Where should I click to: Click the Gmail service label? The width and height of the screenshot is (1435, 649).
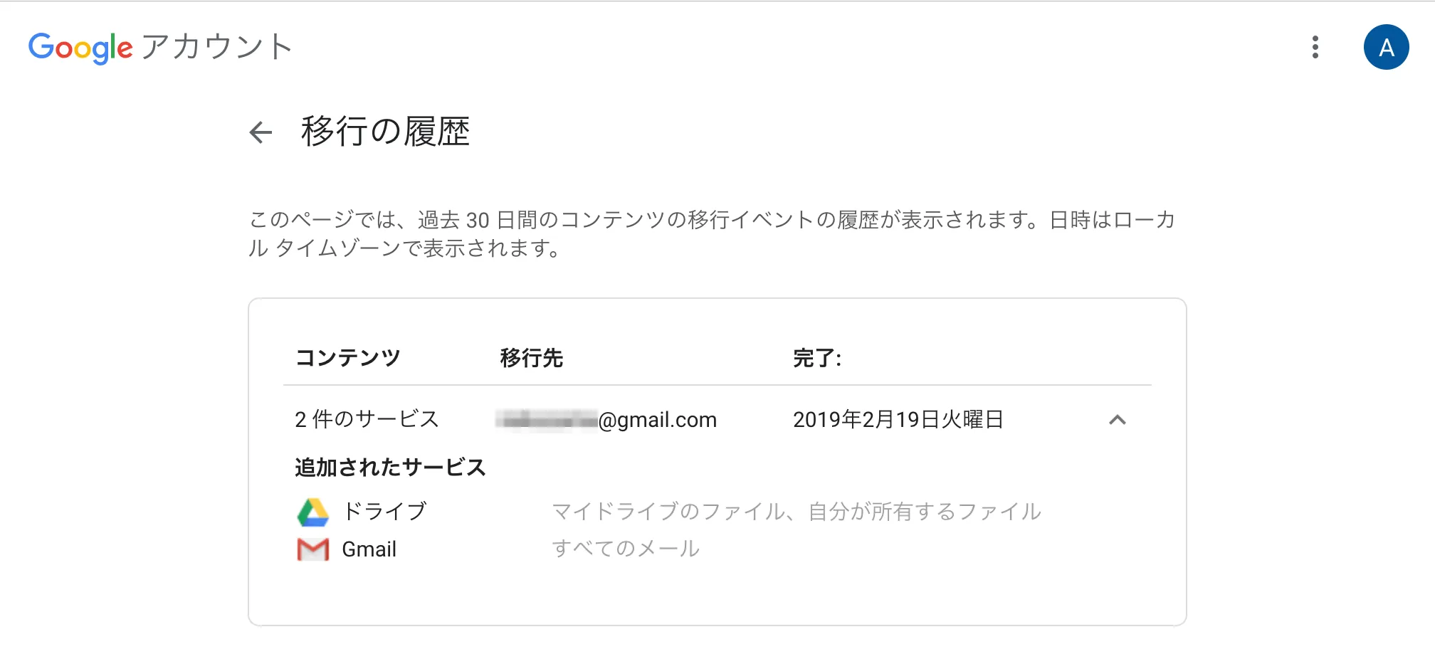369,549
